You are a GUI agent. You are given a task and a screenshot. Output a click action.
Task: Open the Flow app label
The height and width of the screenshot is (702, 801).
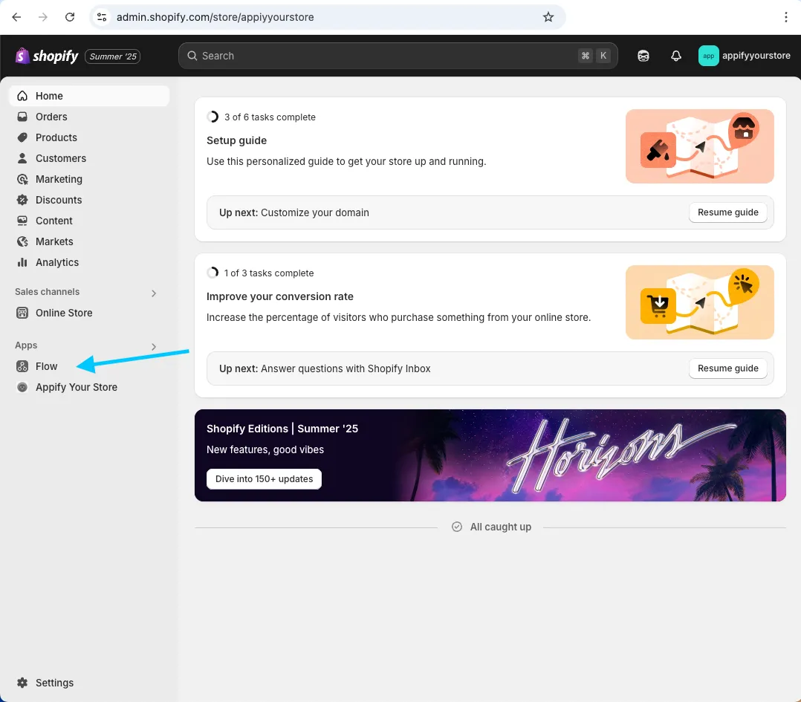(x=47, y=366)
